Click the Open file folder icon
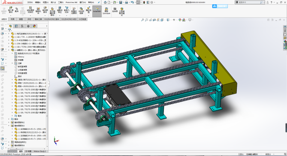This screenshot has height=156, width=287. coord(115,3)
